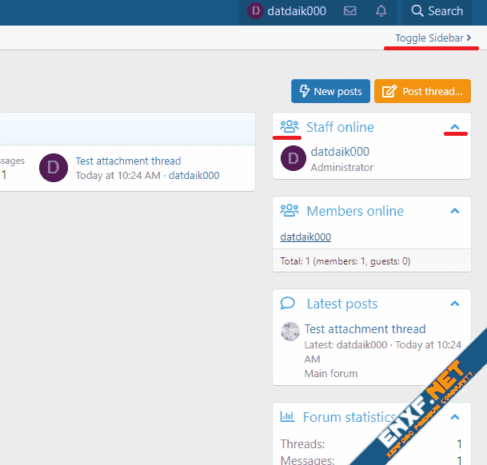Click the Forum statistics chart icon
The image size is (487, 465).
(287, 416)
